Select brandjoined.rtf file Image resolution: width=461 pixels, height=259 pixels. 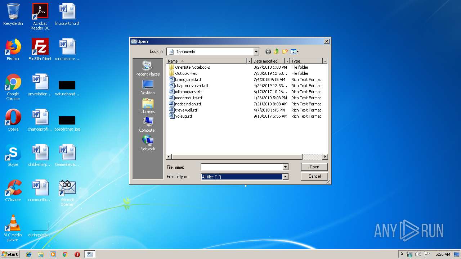click(185, 79)
